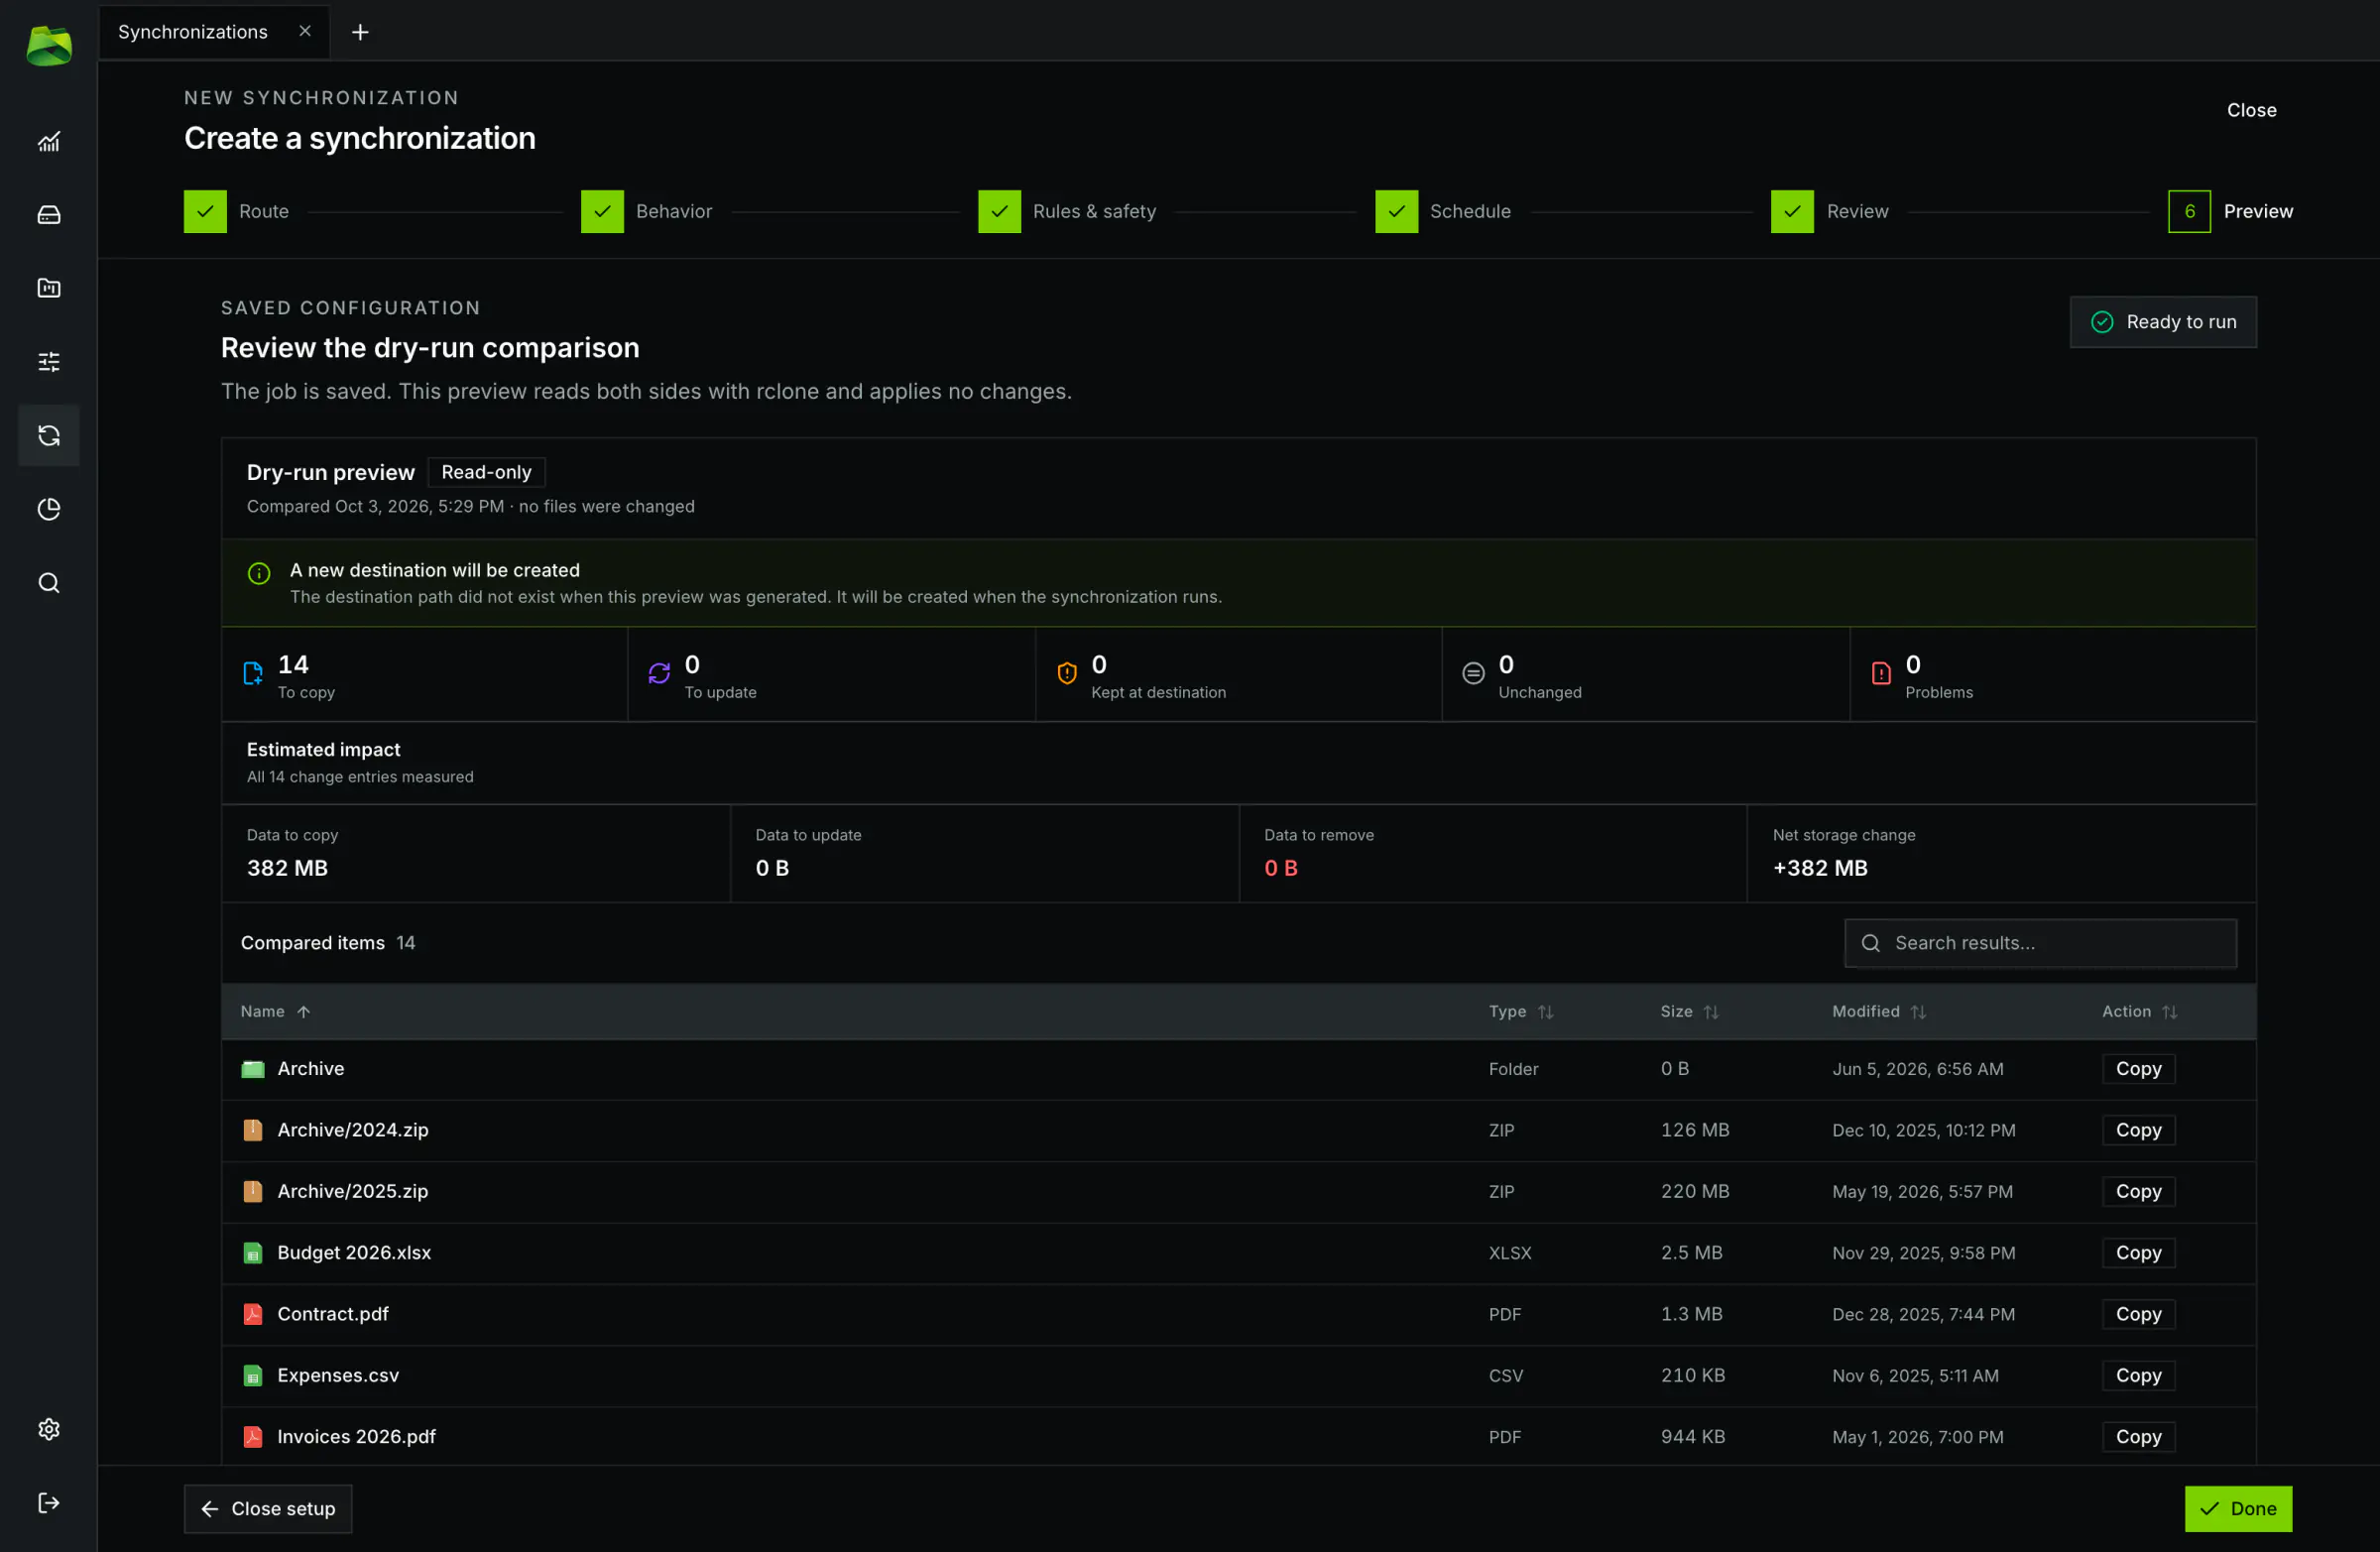Go to the Route step

click(x=236, y=211)
